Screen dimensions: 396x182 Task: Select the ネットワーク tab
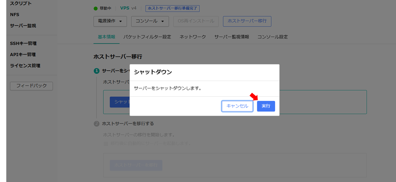[193, 37]
